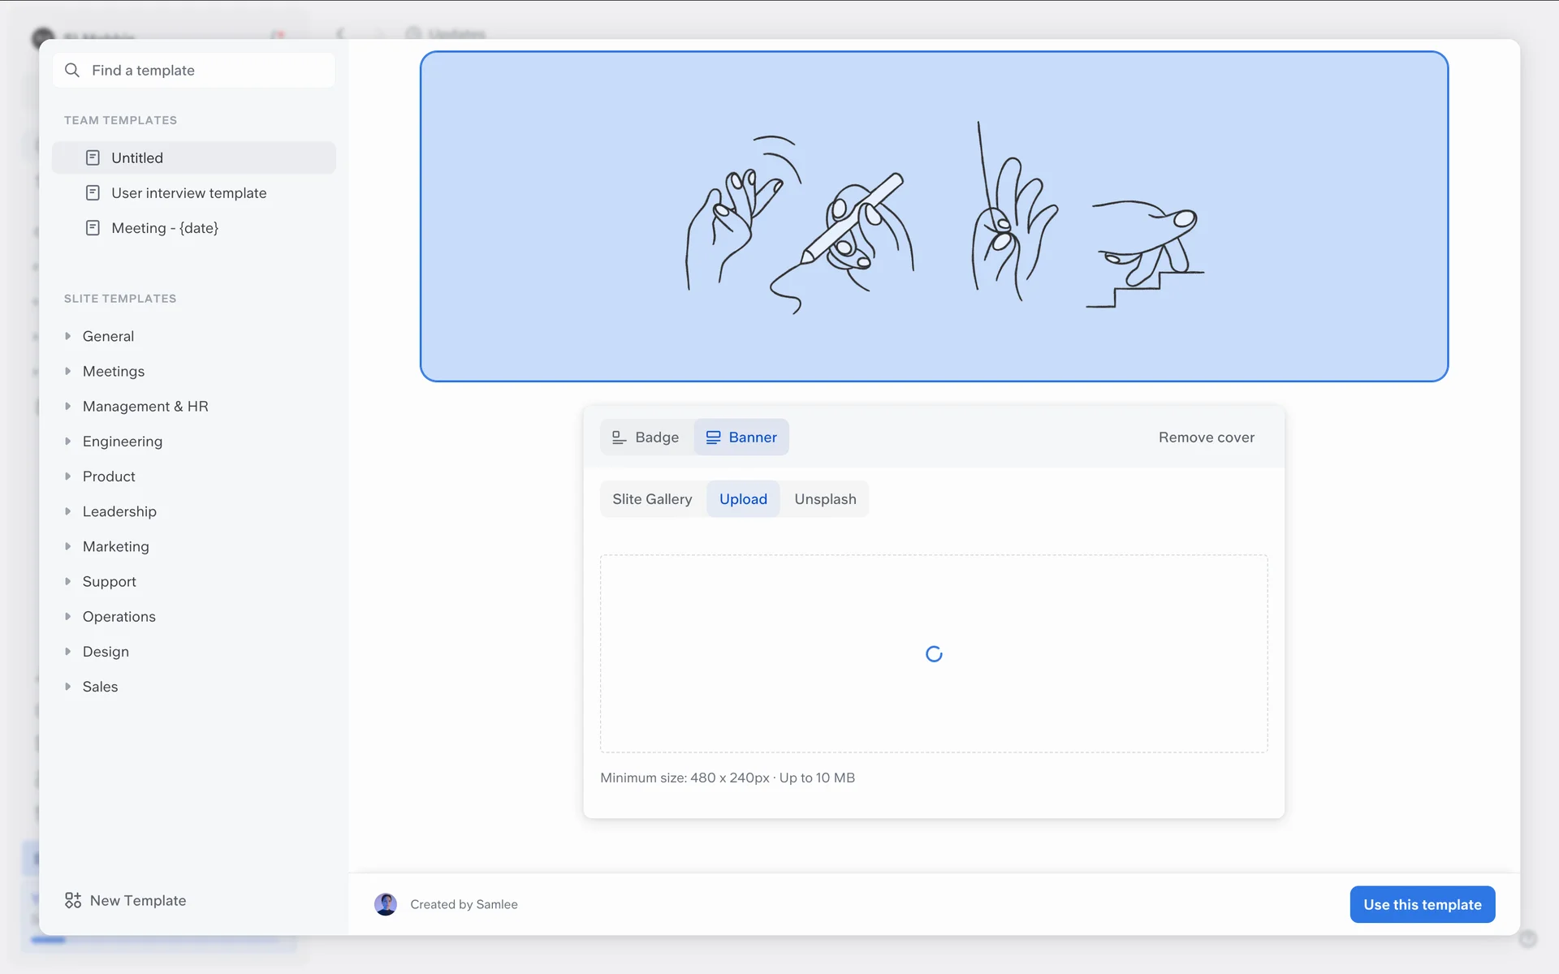1559x974 pixels.
Task: Click the Badge layout icon
Action: pos(619,437)
